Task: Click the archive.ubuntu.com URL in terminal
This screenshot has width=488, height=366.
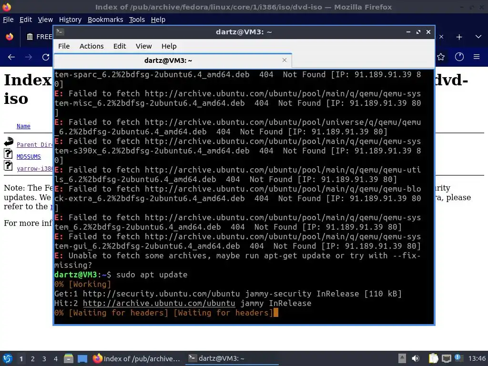Action: tap(159, 303)
